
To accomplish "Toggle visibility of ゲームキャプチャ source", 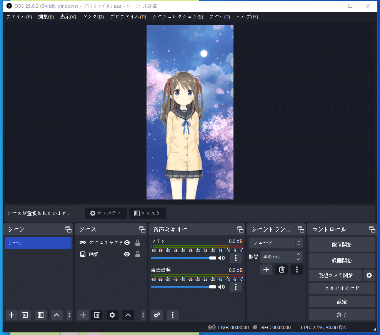I will (127, 243).
